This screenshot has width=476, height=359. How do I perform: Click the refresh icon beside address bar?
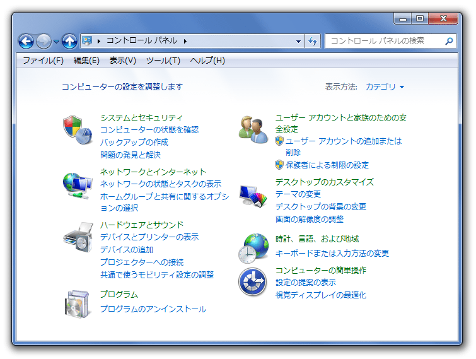(x=313, y=41)
